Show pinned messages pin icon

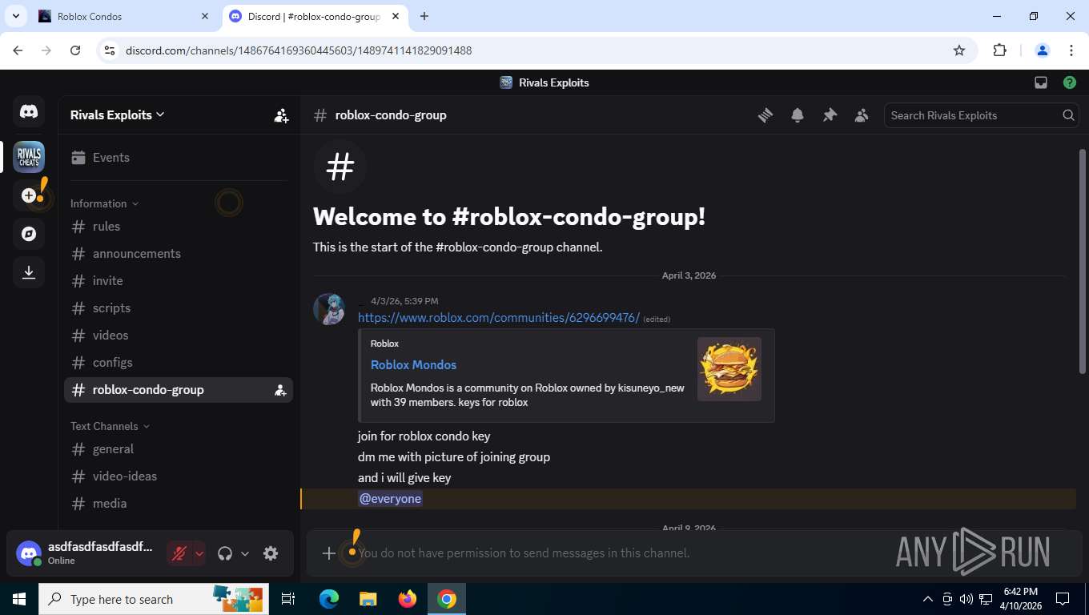point(830,115)
